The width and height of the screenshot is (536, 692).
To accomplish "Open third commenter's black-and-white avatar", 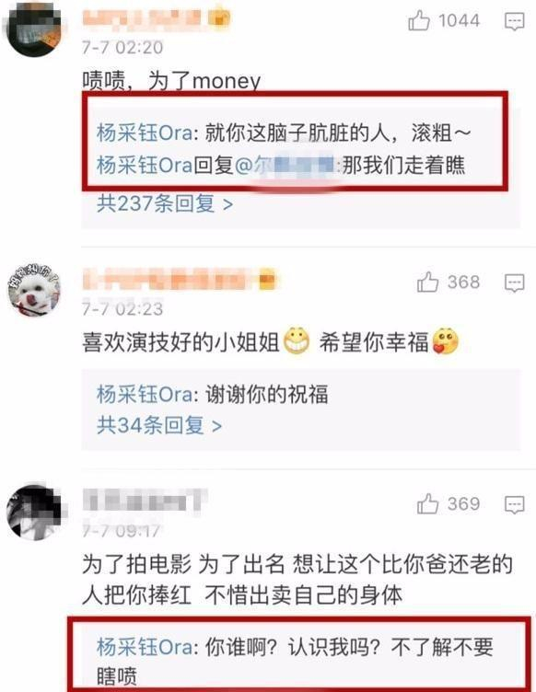I will click(x=35, y=513).
